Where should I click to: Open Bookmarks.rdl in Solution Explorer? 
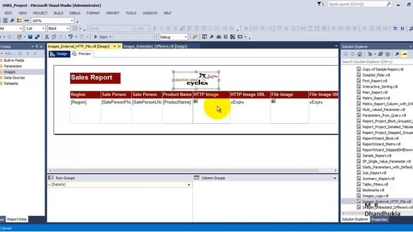[373, 190]
